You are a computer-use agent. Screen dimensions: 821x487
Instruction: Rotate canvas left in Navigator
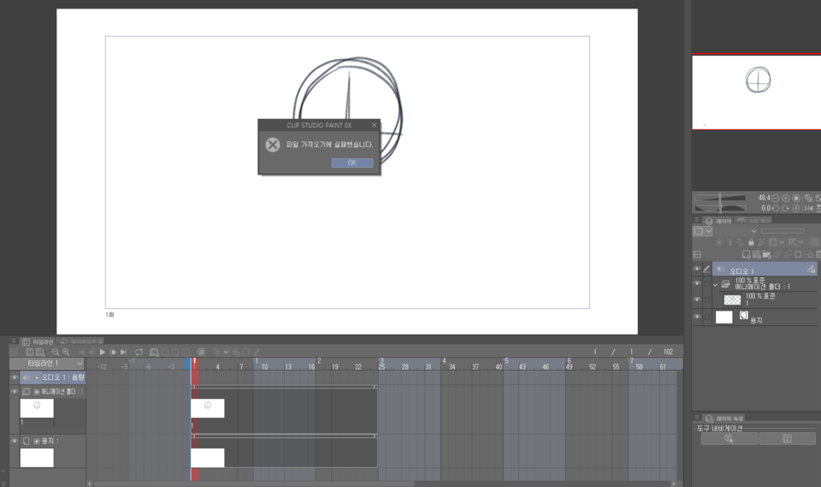click(x=776, y=208)
